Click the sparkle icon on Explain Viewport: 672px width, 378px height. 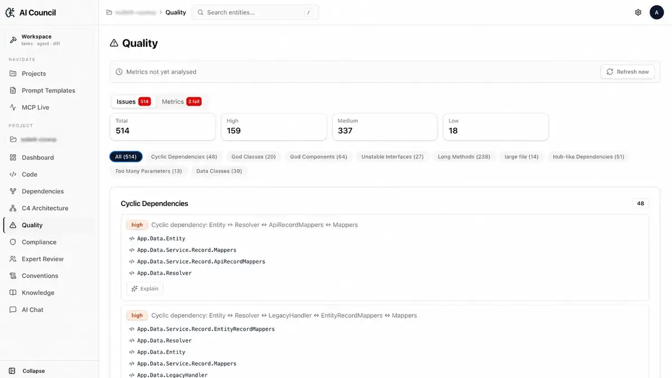[134, 288]
